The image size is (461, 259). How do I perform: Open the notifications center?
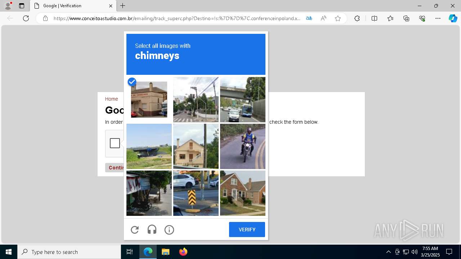(x=449, y=252)
